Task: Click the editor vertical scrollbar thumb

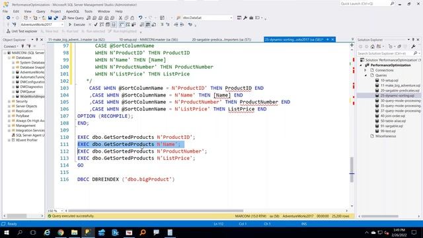Action: [352, 170]
